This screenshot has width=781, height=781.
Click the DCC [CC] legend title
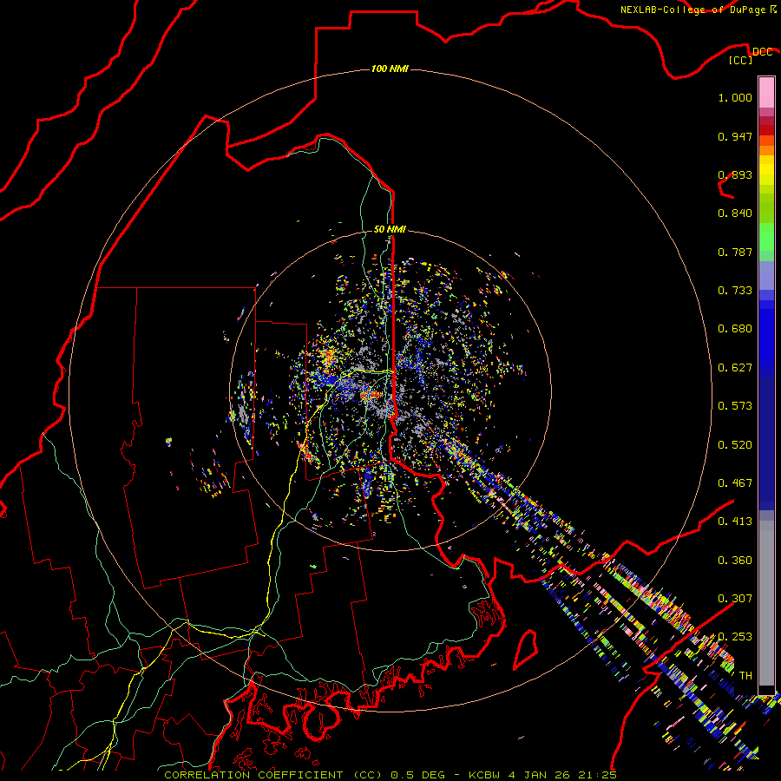click(x=751, y=56)
